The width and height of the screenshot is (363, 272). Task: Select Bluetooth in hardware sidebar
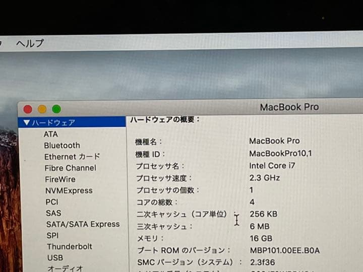[62, 146]
